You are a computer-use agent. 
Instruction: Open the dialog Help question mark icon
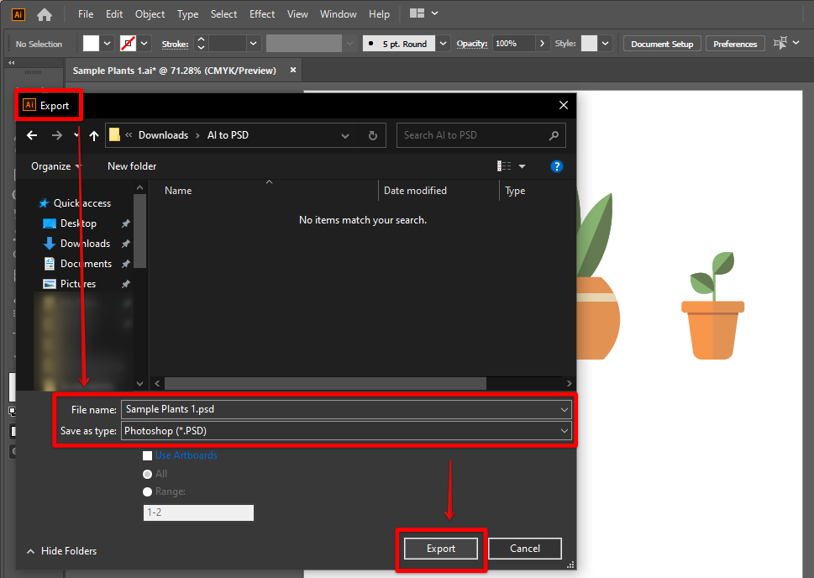556,166
